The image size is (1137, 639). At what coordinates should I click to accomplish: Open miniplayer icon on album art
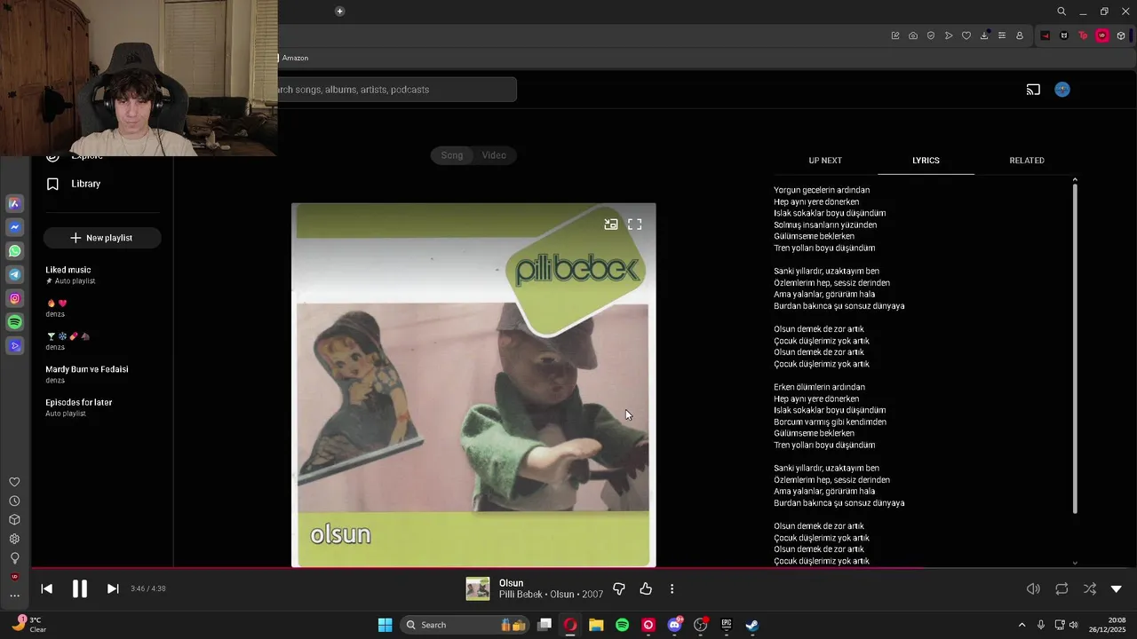coord(611,225)
